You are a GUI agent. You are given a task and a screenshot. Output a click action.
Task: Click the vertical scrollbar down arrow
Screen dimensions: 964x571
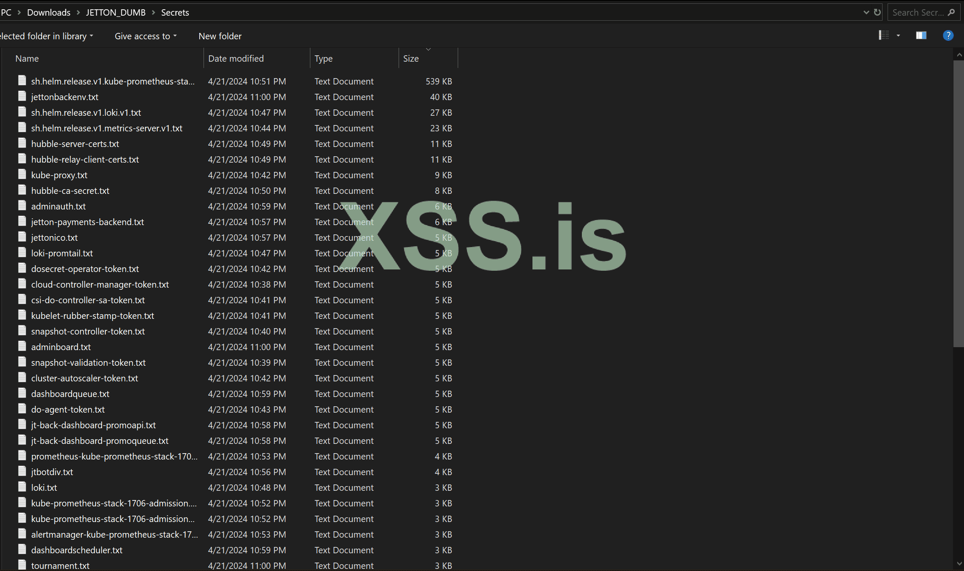click(959, 563)
